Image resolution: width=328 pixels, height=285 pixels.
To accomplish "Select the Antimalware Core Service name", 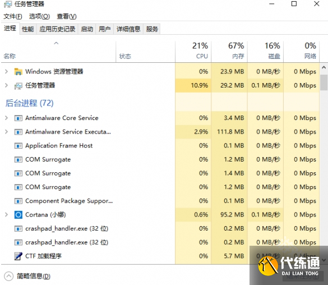I will point(62,118).
